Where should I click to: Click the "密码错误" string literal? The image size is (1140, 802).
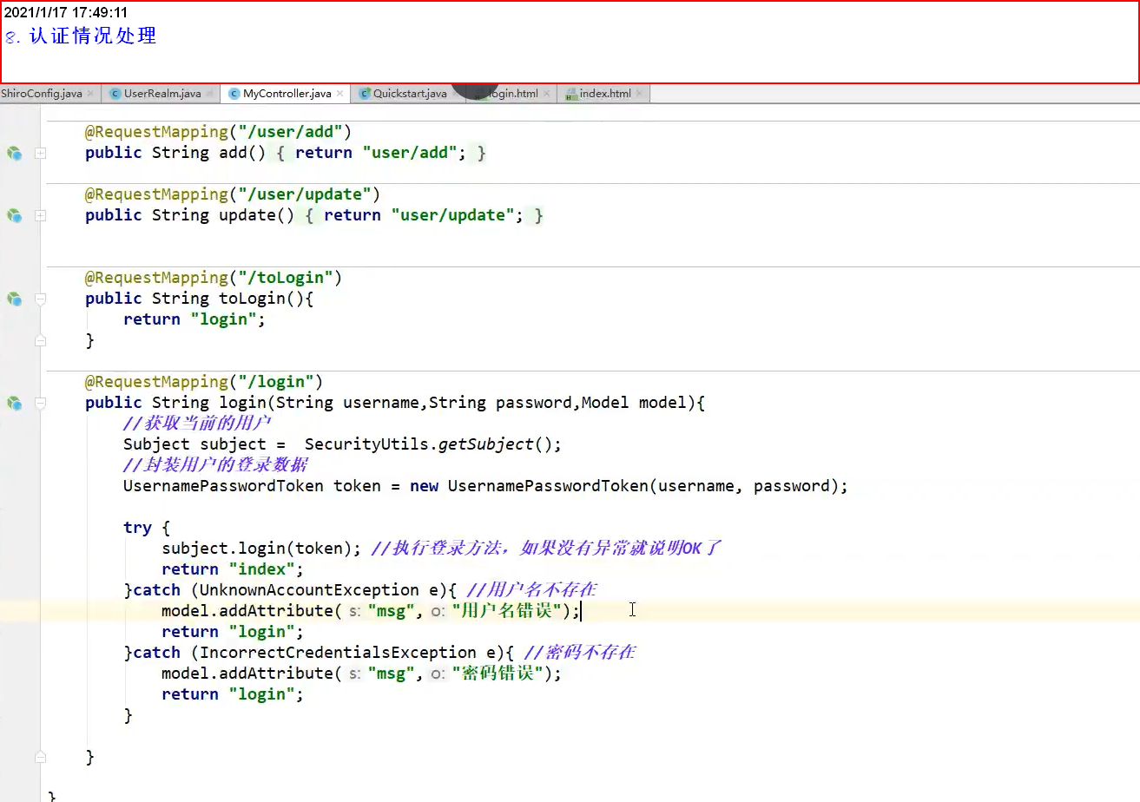498,674
